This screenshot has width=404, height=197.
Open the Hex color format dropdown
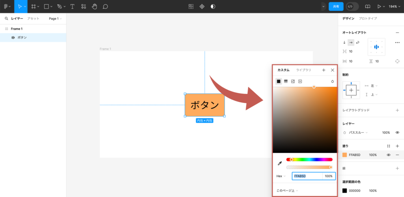[281, 176]
